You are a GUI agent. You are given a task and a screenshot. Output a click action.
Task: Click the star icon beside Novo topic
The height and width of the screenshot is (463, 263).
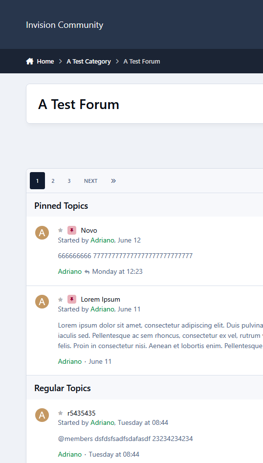coord(61,230)
